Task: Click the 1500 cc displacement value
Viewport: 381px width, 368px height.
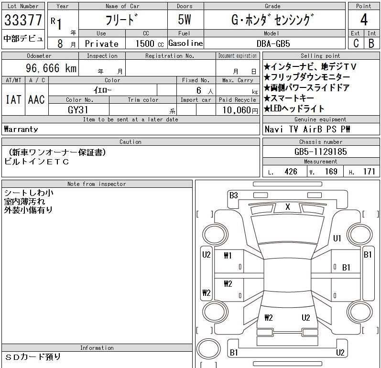Action: 150,43
